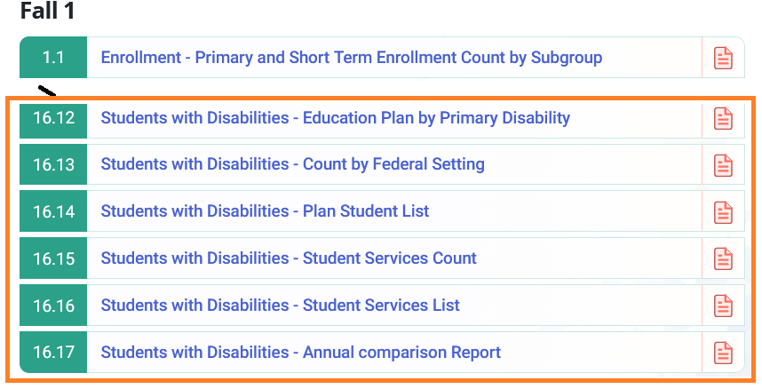The image size is (762, 389).
Task: Select the green 16.15 number badge
Action: pyautogui.click(x=53, y=258)
